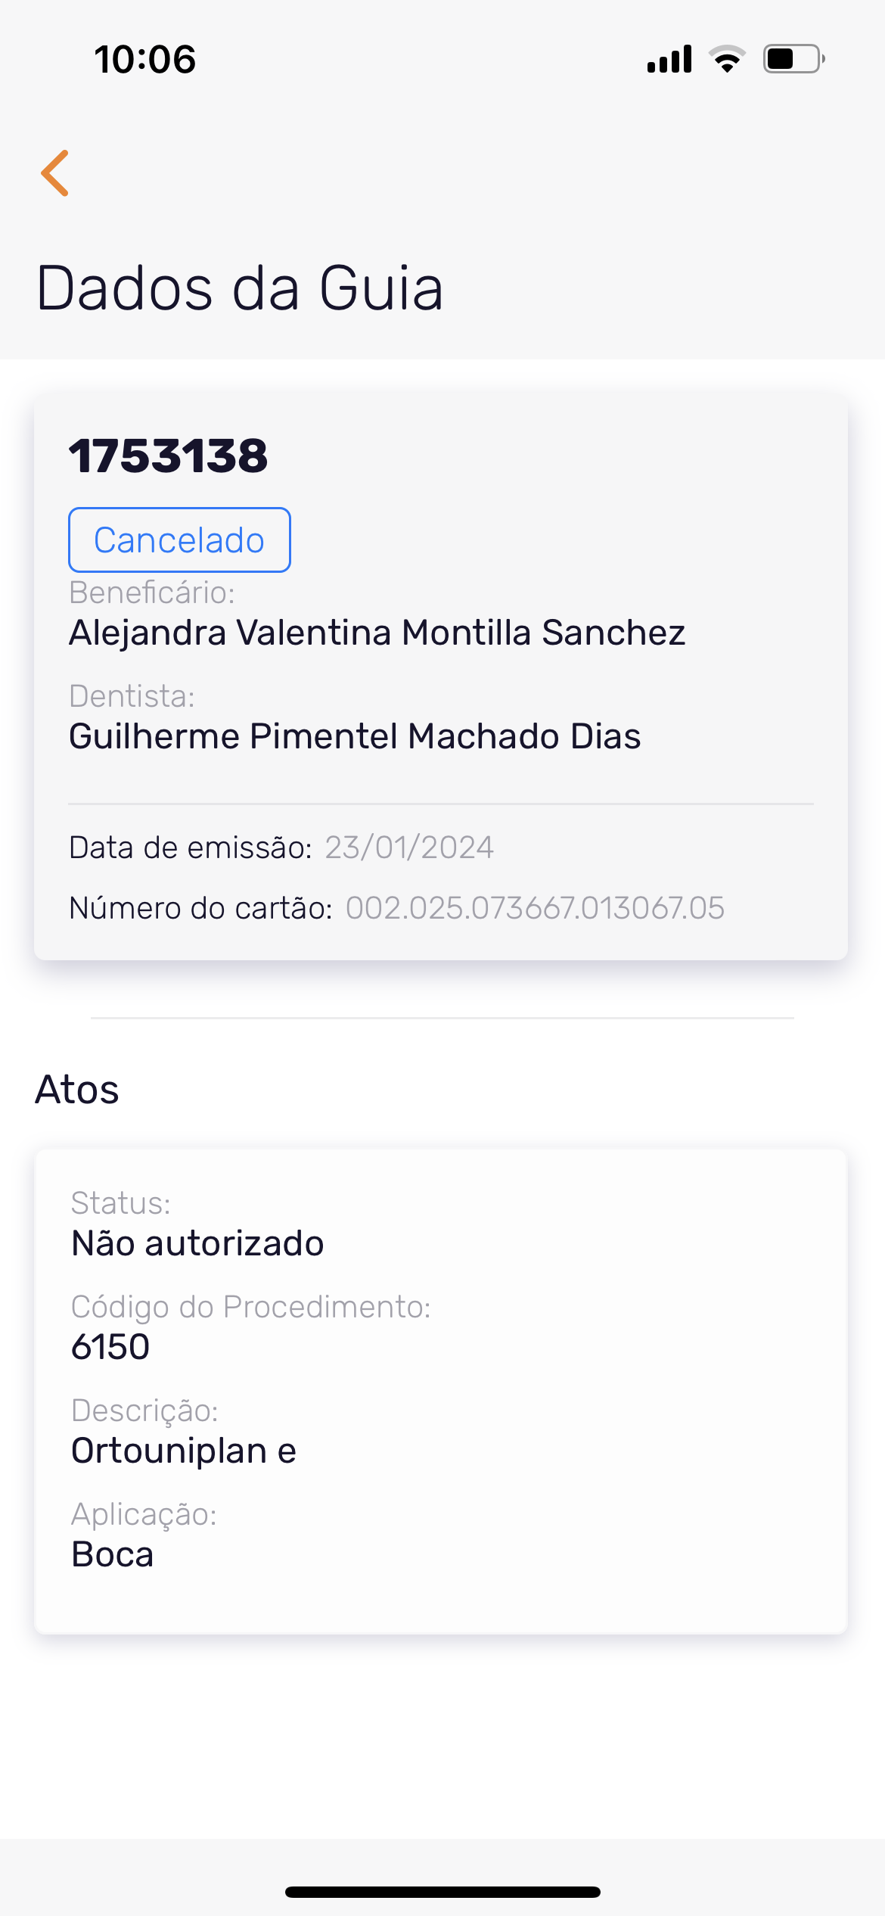Tap procedure code 6150
Viewport: 885px width, 1916px height.
[x=110, y=1347]
